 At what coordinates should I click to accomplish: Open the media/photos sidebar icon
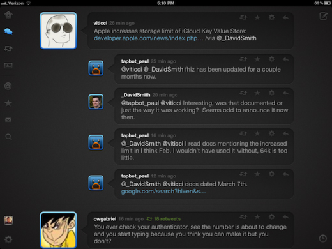pyautogui.click(x=8, y=65)
